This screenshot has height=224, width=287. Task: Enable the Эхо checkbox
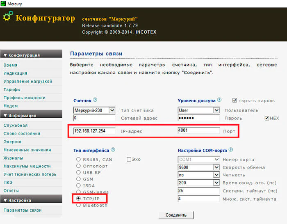[129, 159]
